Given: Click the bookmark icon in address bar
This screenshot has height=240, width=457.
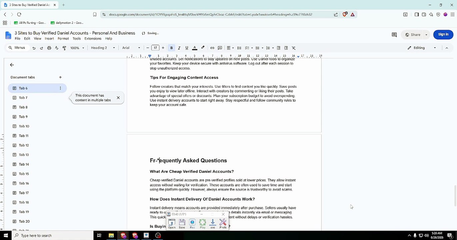Looking at the screenshot, I should coord(95,14).
